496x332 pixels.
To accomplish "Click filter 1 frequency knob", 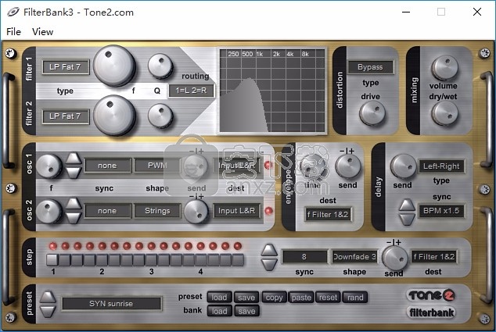I will (114, 66).
